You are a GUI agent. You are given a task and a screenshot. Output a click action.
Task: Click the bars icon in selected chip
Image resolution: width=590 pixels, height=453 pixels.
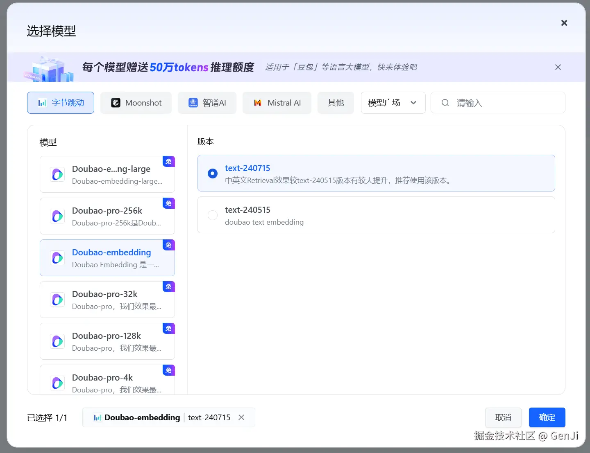click(x=97, y=418)
